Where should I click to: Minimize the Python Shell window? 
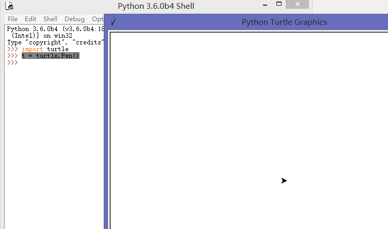pyautogui.click(x=265, y=5)
